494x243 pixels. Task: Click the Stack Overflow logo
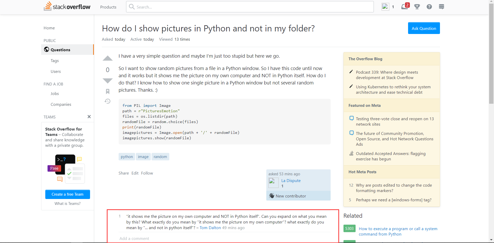(x=67, y=7)
